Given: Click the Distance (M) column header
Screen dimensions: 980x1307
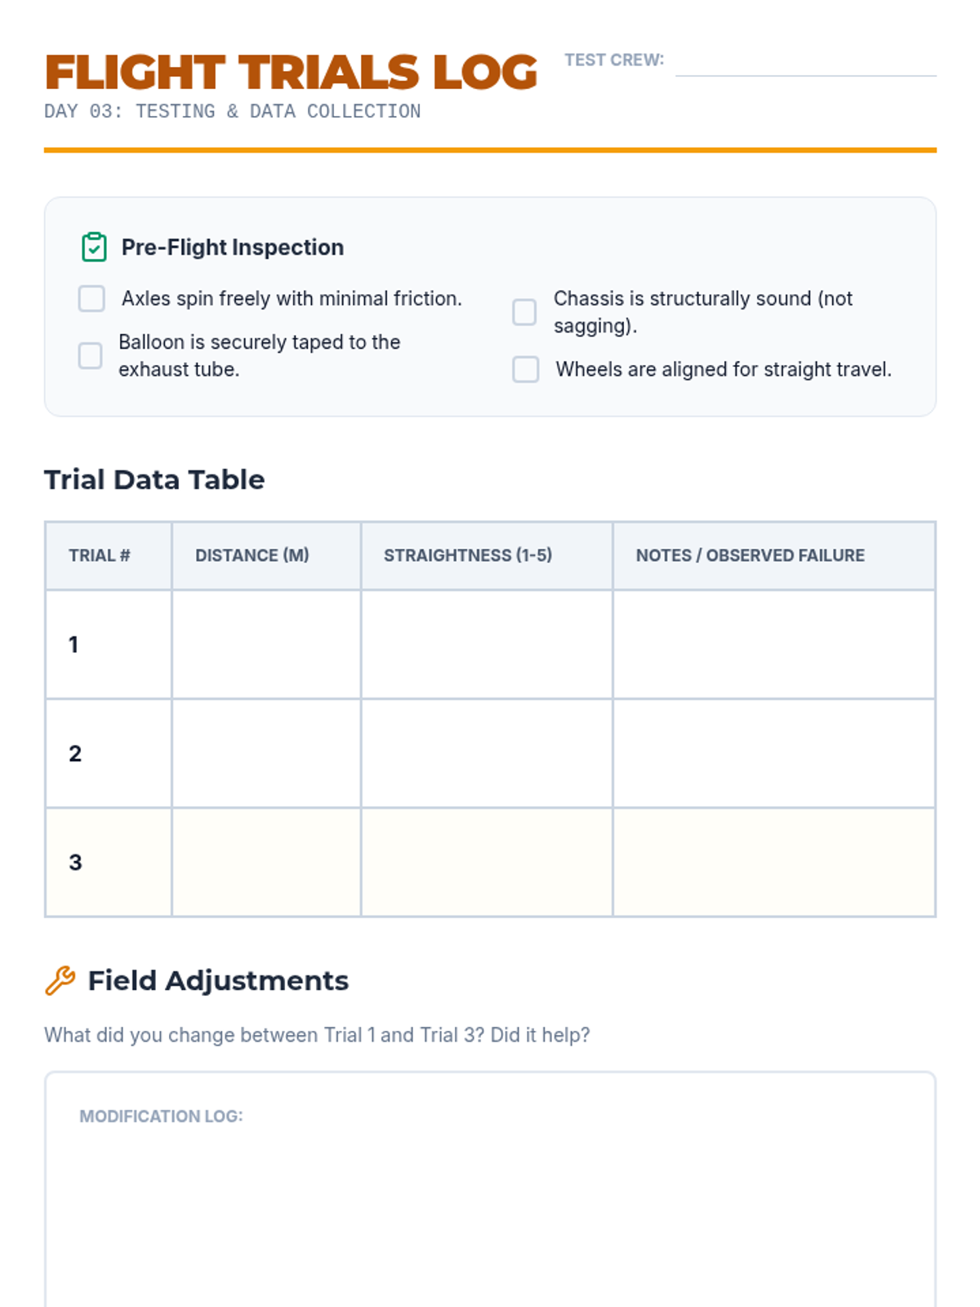Looking at the screenshot, I should 252,555.
